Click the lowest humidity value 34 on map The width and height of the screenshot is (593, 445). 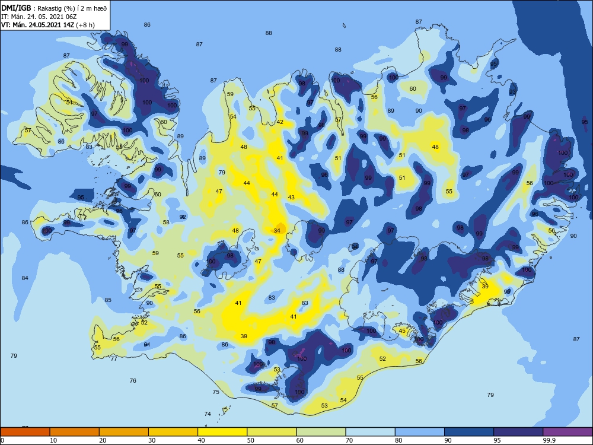(x=277, y=230)
